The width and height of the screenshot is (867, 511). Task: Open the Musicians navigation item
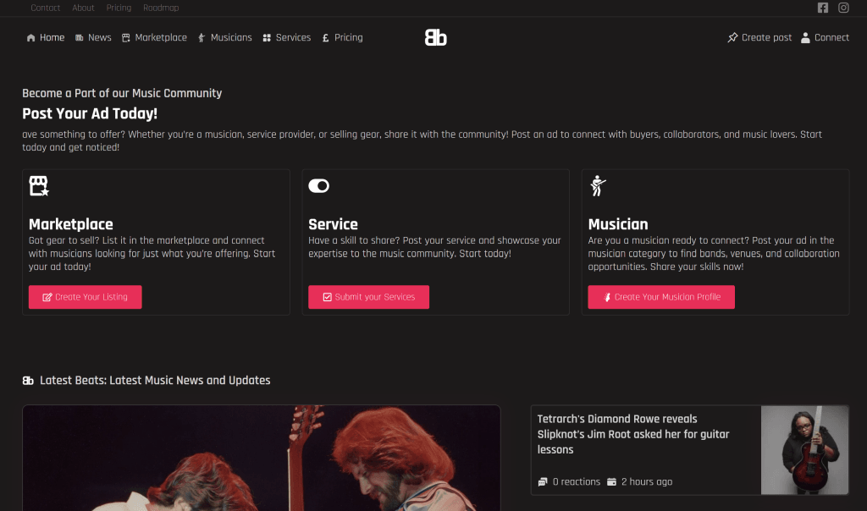230,37
